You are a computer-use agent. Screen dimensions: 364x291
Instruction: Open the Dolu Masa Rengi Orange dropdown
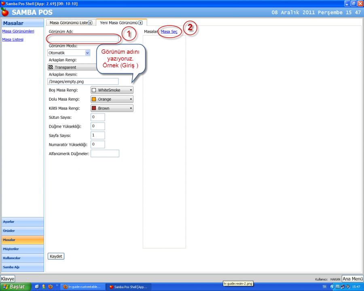pyautogui.click(x=112, y=99)
